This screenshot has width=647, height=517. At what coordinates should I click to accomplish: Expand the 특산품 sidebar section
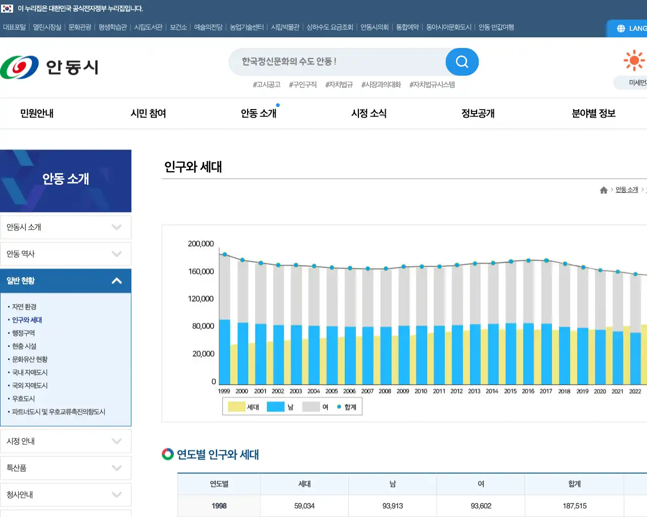pyautogui.click(x=66, y=468)
